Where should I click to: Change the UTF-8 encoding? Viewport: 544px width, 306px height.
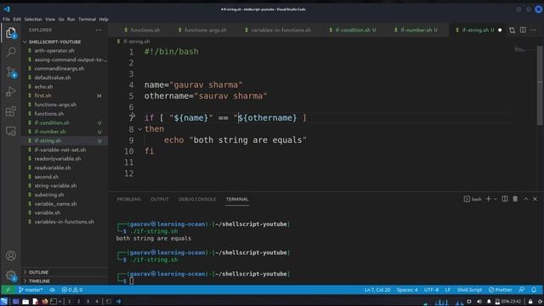pyautogui.click(x=431, y=290)
